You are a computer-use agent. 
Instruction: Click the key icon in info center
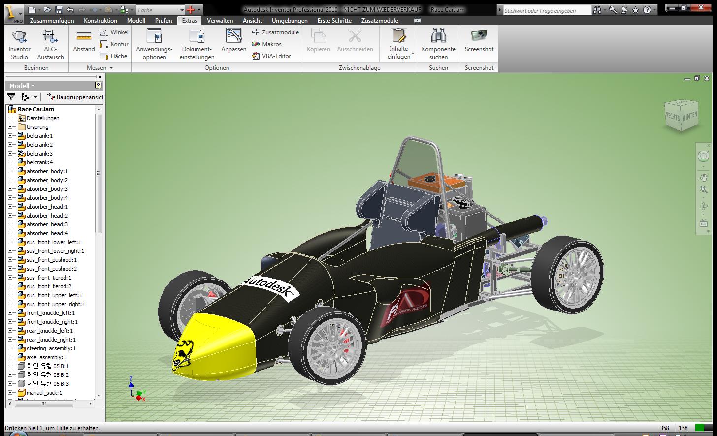coord(613,10)
